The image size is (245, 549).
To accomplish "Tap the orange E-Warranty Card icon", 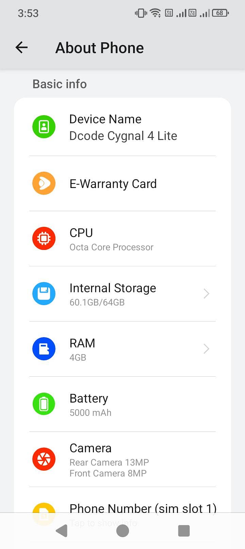I will pos(44,183).
